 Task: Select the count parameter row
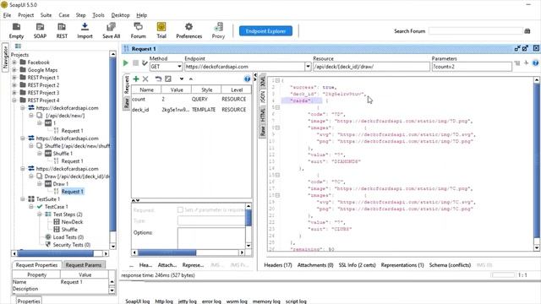click(x=191, y=100)
